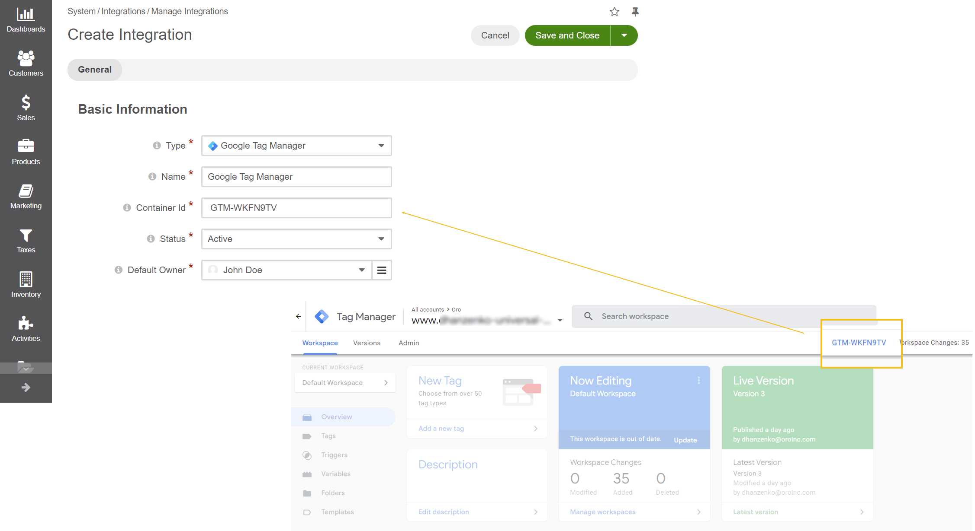
Task: Click the Container Id input field
Action: click(296, 207)
